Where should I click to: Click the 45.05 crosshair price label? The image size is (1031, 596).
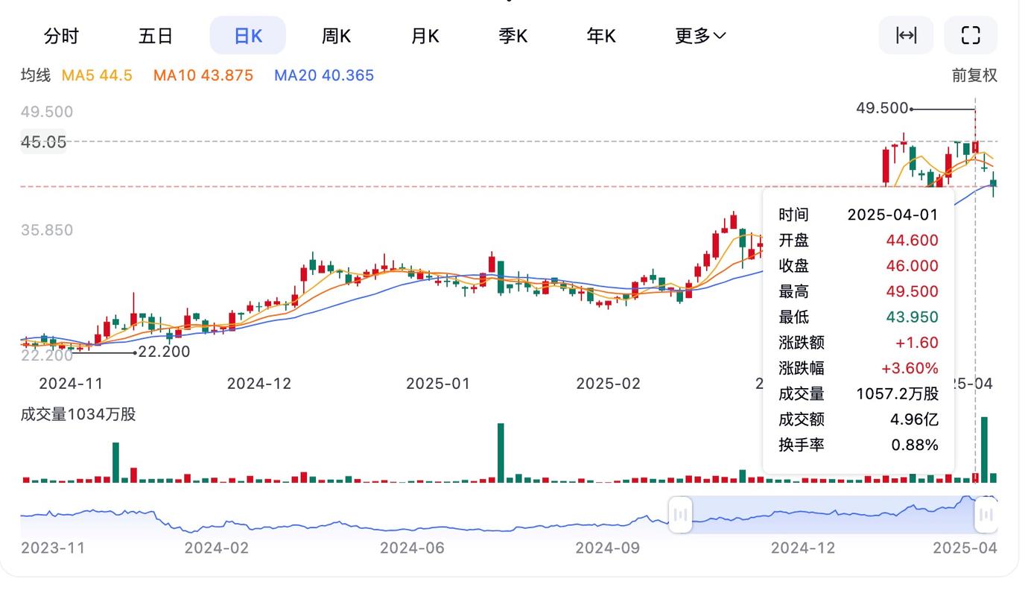coord(43,142)
